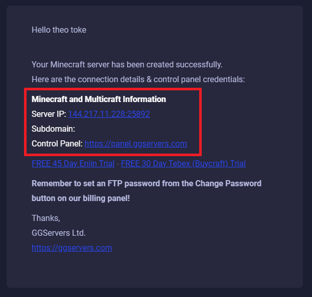This screenshot has width=312, height=297.
Task: Select the "Minecraft and Multicraft Information" heading
Action: click(x=99, y=99)
